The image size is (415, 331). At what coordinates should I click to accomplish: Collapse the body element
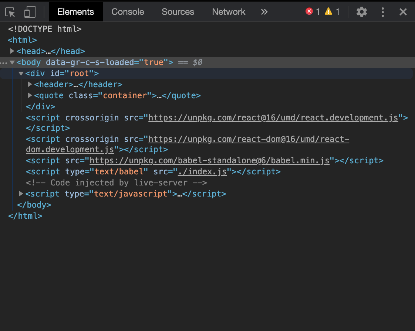[12, 62]
